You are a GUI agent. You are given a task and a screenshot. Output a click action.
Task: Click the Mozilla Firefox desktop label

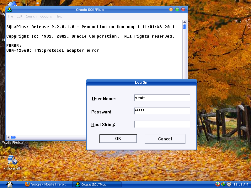(x=12, y=143)
